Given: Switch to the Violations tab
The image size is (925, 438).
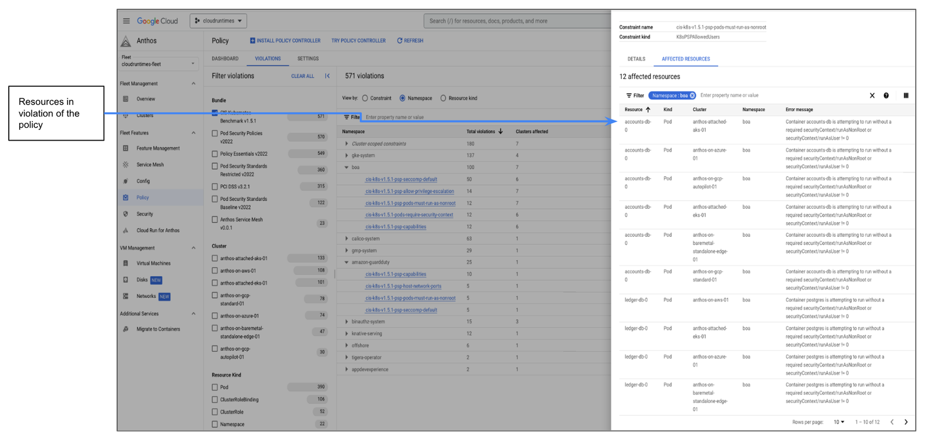Looking at the screenshot, I should coord(268,59).
